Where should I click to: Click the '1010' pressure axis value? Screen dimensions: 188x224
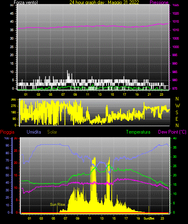tap(175, 30)
